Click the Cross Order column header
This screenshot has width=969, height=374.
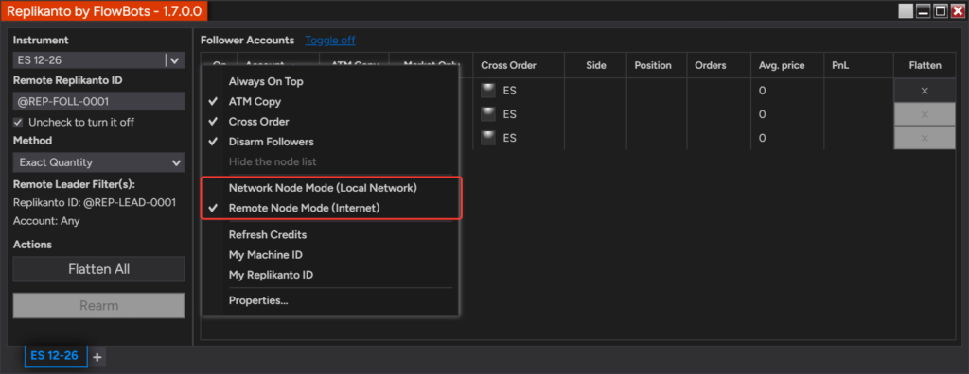(x=519, y=65)
